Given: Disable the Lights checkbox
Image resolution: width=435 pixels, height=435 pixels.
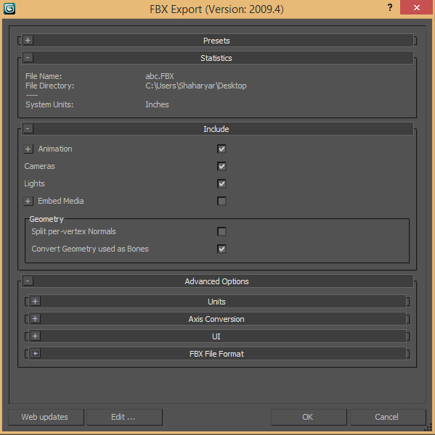Looking at the screenshot, I should (x=221, y=183).
